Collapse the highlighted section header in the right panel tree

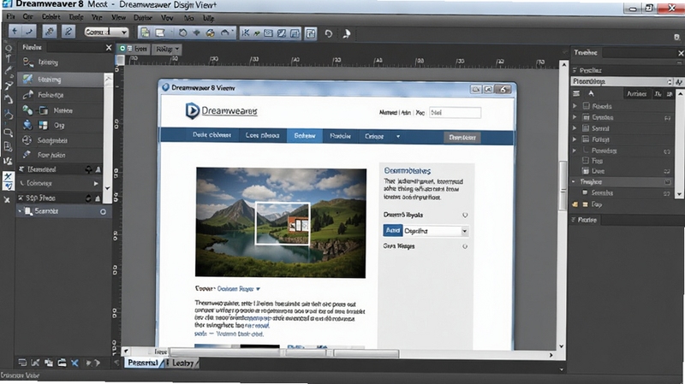coord(574,181)
